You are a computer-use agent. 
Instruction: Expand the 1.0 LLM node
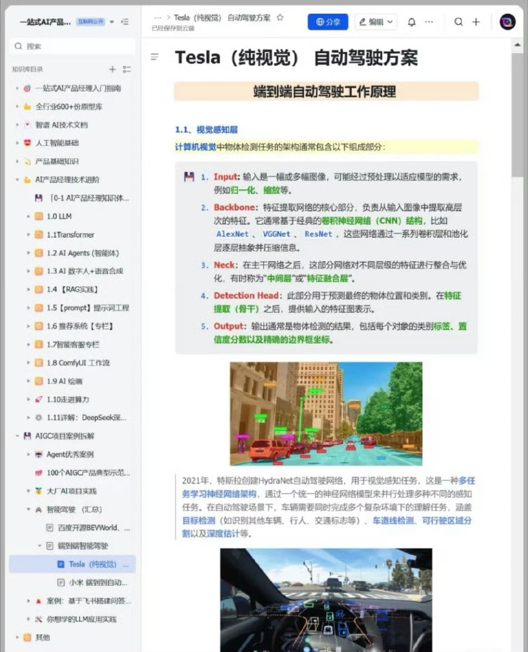point(28,216)
